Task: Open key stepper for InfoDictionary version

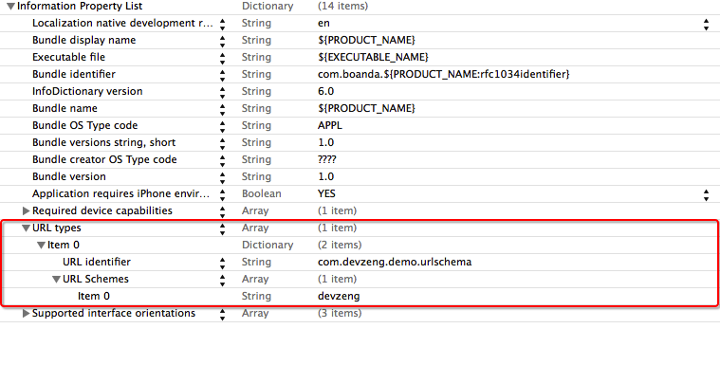Action: [x=222, y=92]
